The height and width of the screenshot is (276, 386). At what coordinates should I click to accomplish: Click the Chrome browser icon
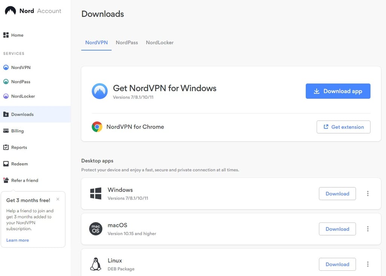tap(97, 127)
